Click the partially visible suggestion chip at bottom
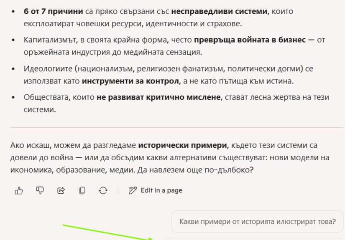This screenshot has height=240, width=345. 251,238
